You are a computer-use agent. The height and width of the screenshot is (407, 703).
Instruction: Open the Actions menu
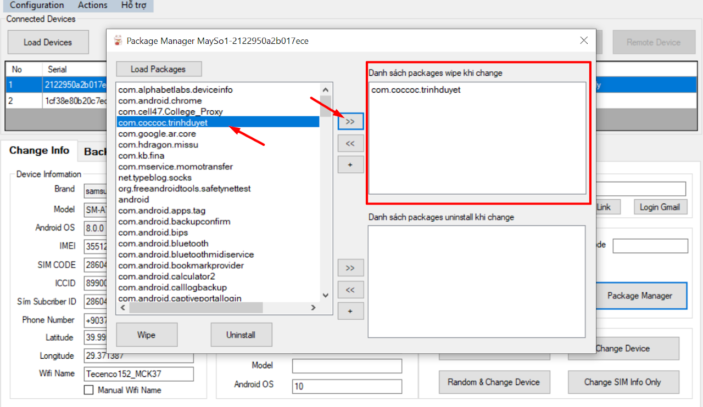[92, 5]
